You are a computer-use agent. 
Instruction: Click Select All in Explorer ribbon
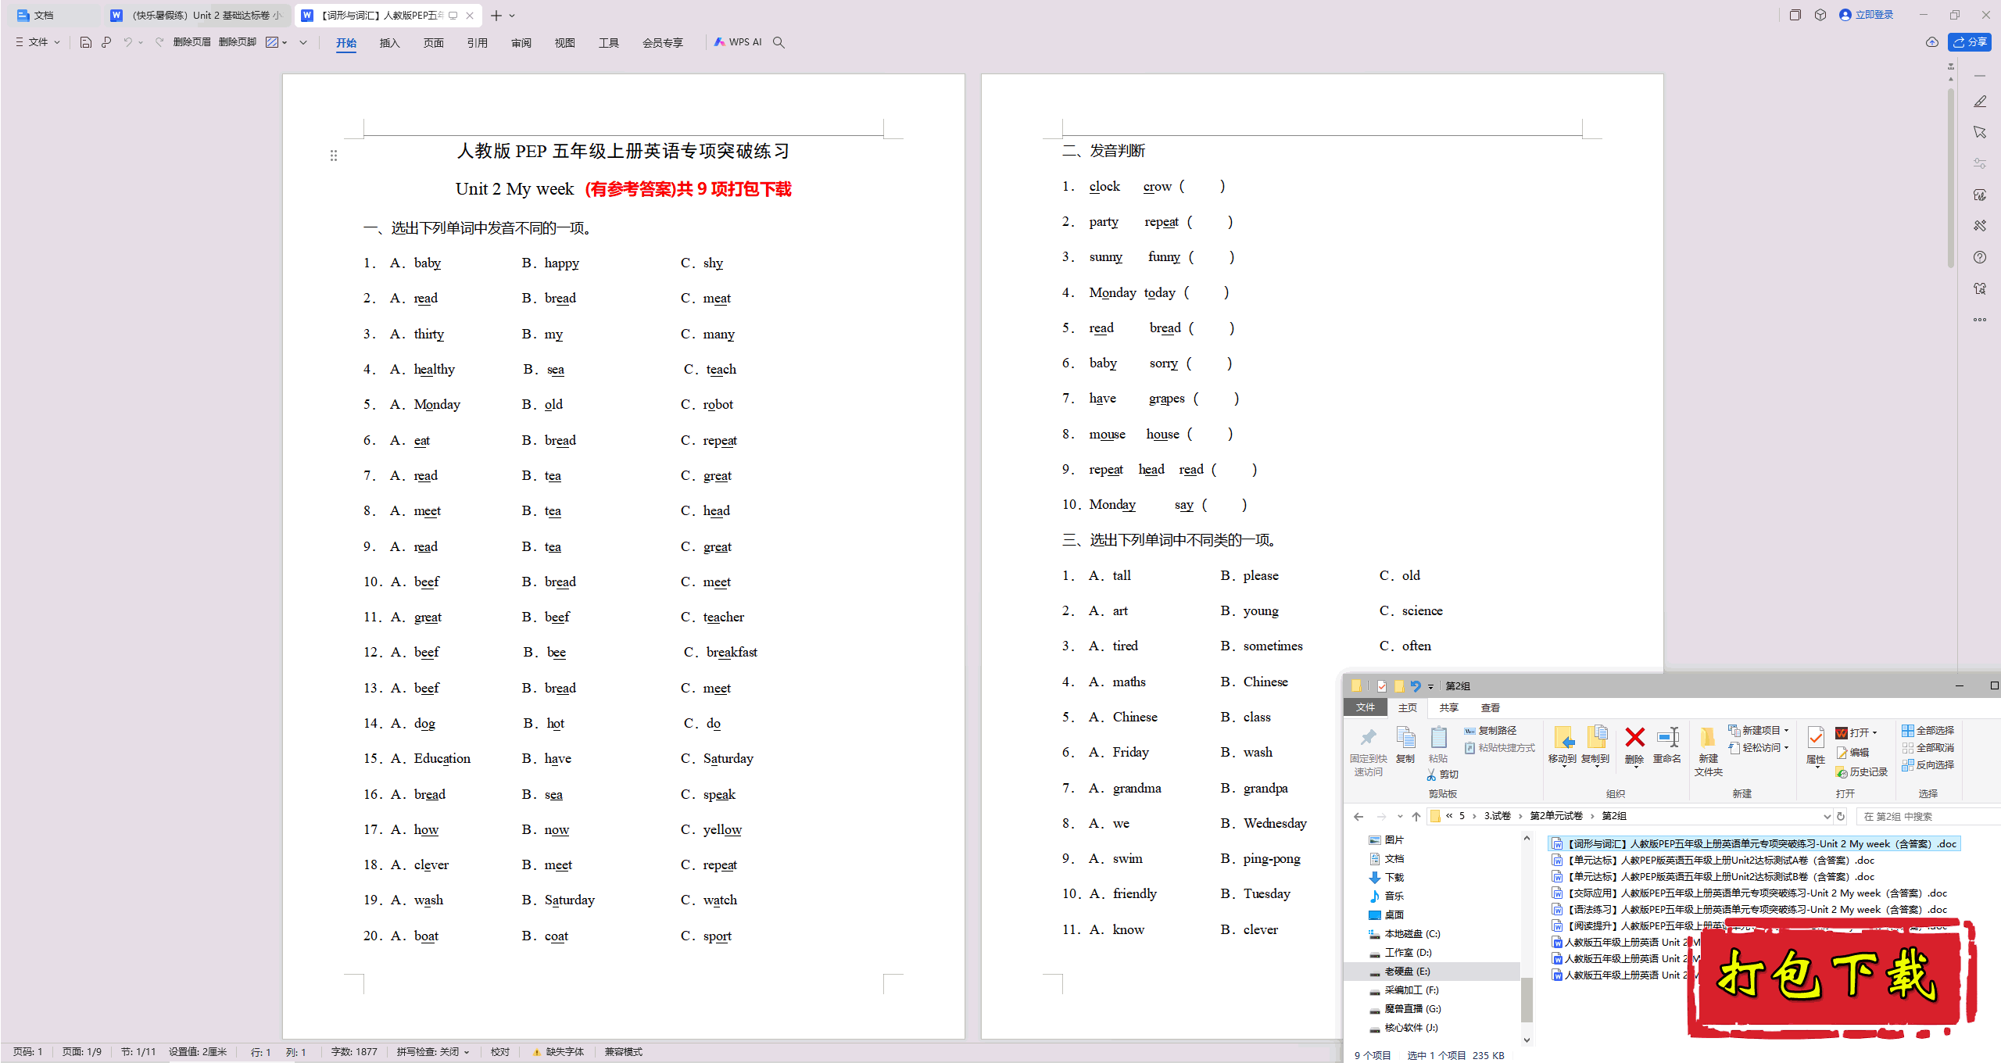[1928, 731]
